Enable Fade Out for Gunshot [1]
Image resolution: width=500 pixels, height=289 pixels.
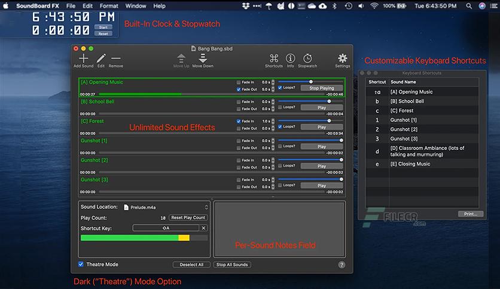pyautogui.click(x=239, y=148)
